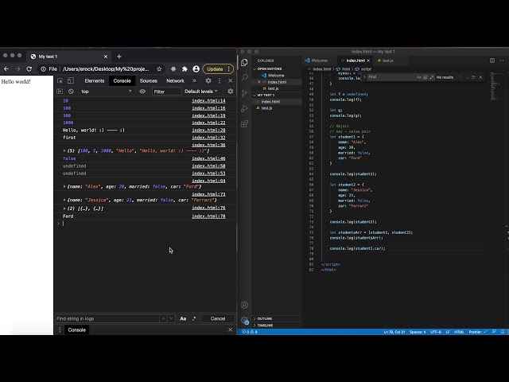The width and height of the screenshot is (509, 382).
Task: Open the Chrome profile avatar
Action: click(196, 69)
